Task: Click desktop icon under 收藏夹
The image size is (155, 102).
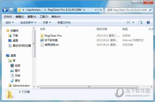Action: tap(10, 40)
